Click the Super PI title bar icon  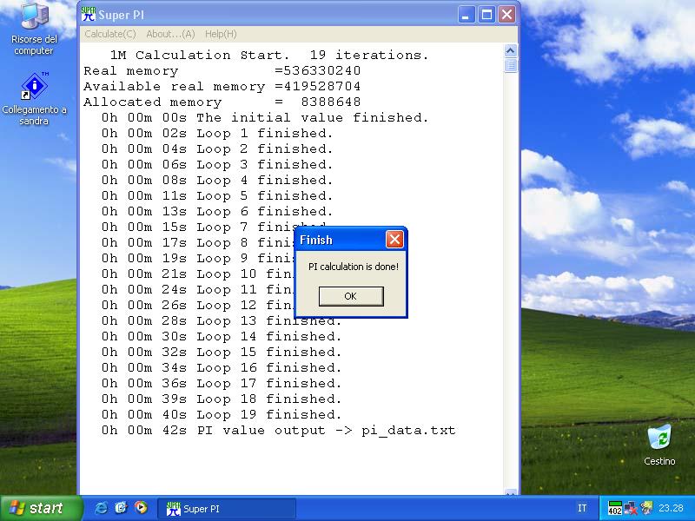coord(89,14)
